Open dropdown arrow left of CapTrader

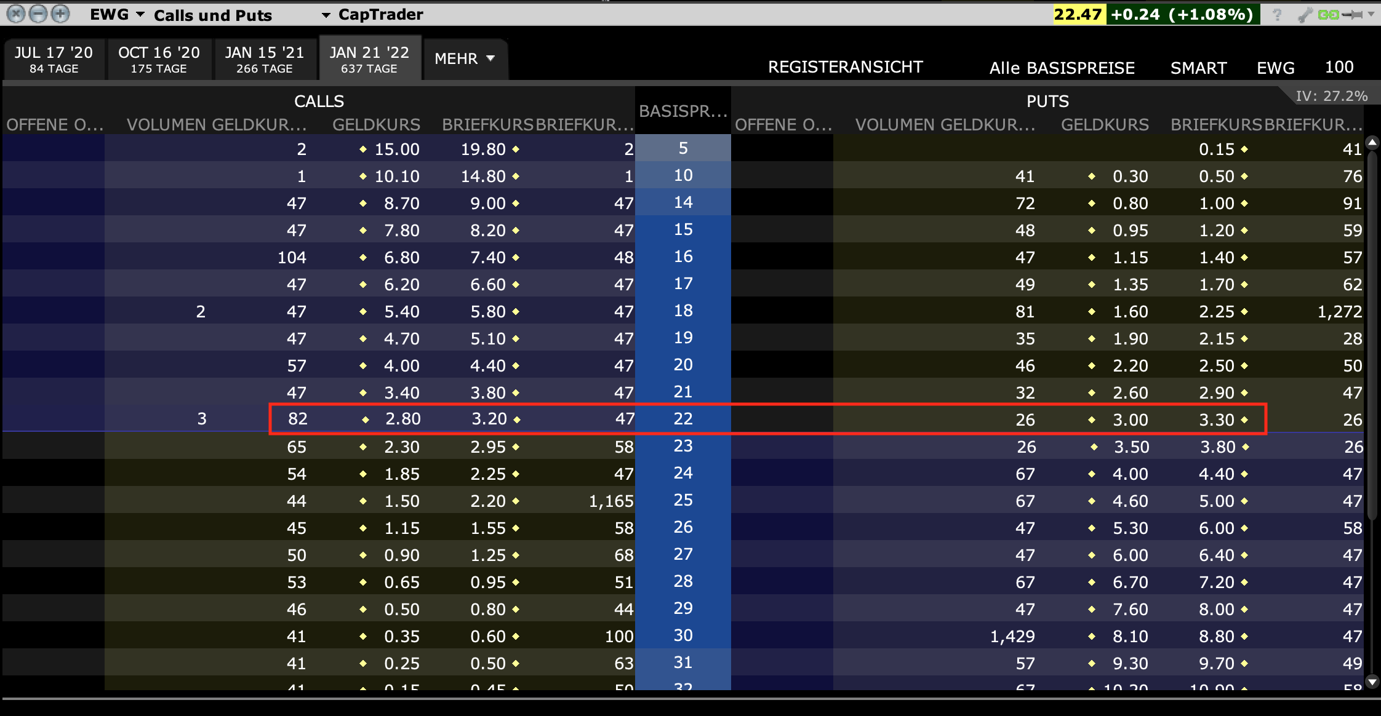(x=326, y=15)
